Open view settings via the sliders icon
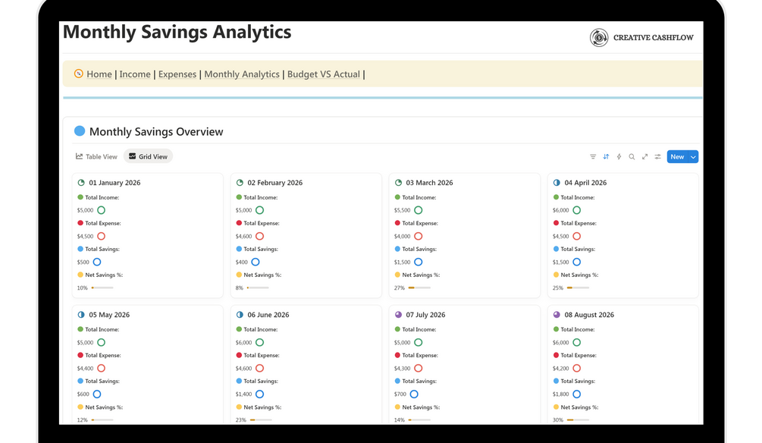This screenshot has height=443, width=762. pyautogui.click(x=657, y=157)
